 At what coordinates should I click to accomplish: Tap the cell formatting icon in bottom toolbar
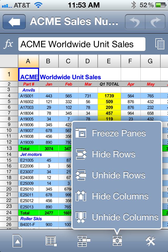[51, 241]
